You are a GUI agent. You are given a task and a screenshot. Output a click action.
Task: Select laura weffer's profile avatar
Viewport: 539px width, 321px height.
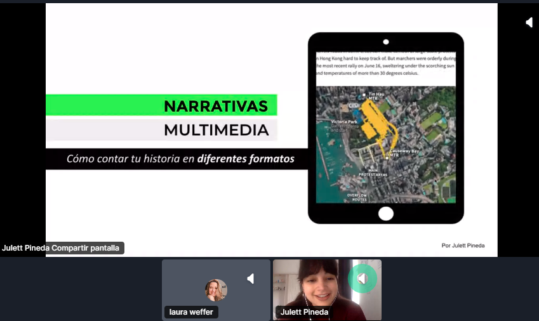coord(216,290)
